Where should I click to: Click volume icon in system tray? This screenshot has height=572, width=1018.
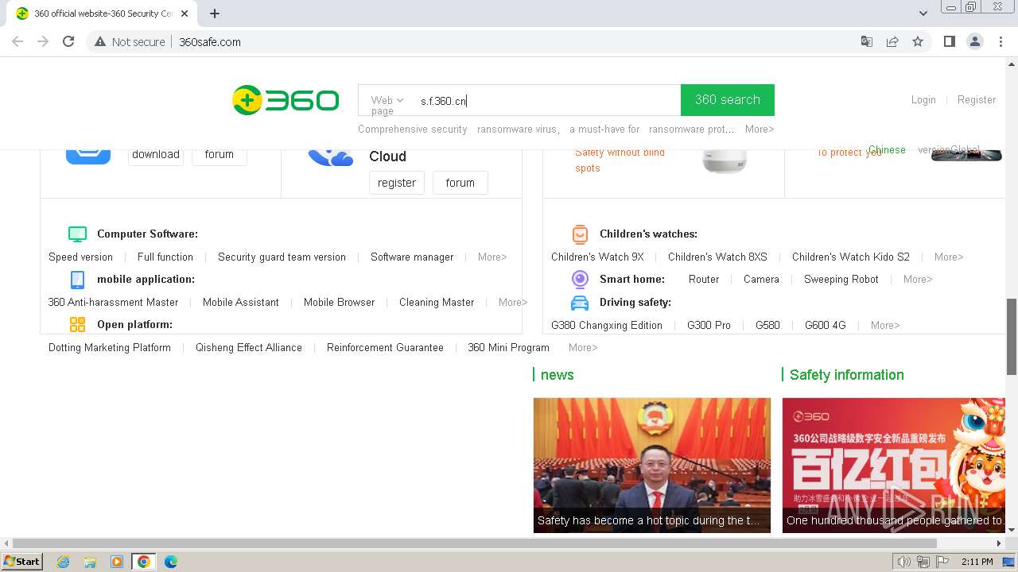click(903, 562)
